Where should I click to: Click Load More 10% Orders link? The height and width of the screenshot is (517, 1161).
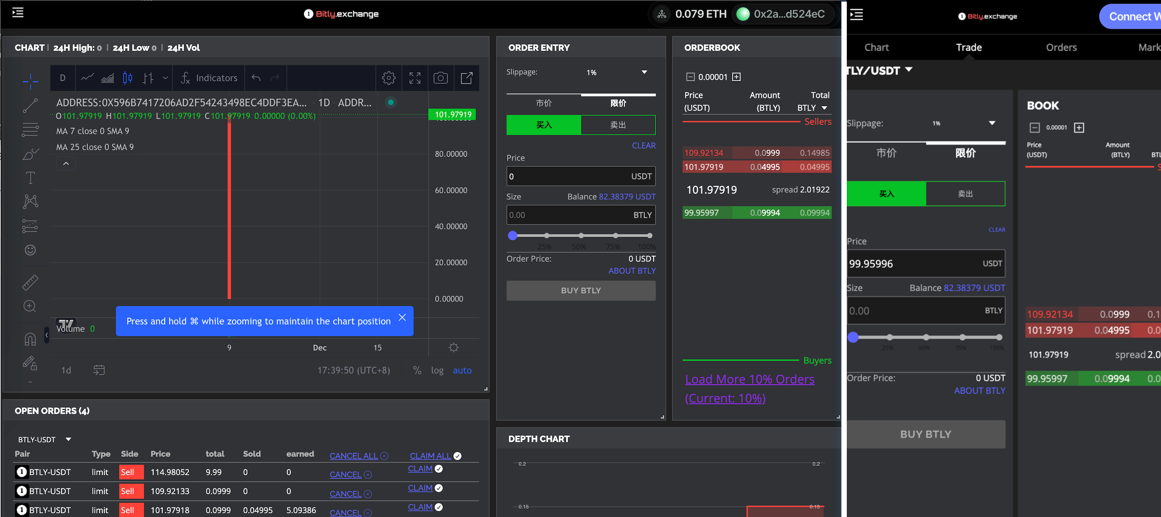coord(749,388)
